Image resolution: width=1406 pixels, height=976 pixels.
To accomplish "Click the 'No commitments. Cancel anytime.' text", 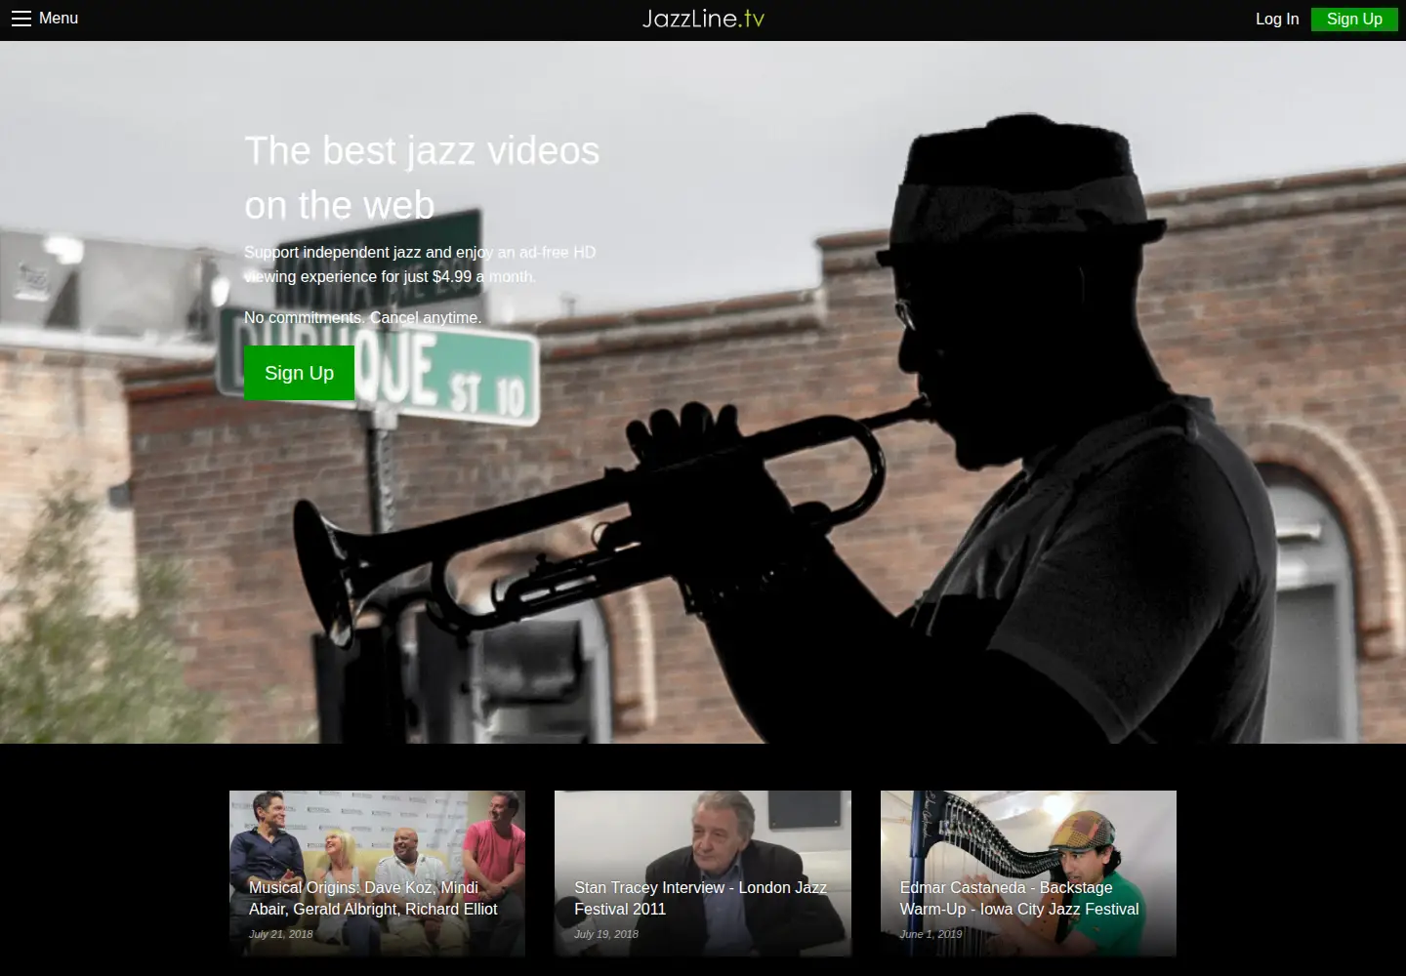I will (x=363, y=317).
